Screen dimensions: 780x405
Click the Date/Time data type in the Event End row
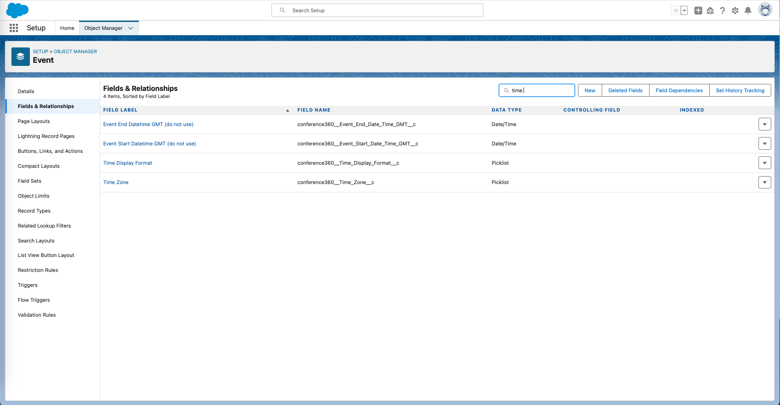504,124
